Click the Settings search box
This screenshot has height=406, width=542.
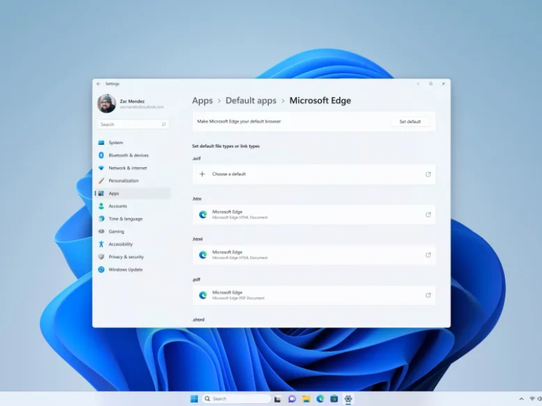pyautogui.click(x=133, y=125)
